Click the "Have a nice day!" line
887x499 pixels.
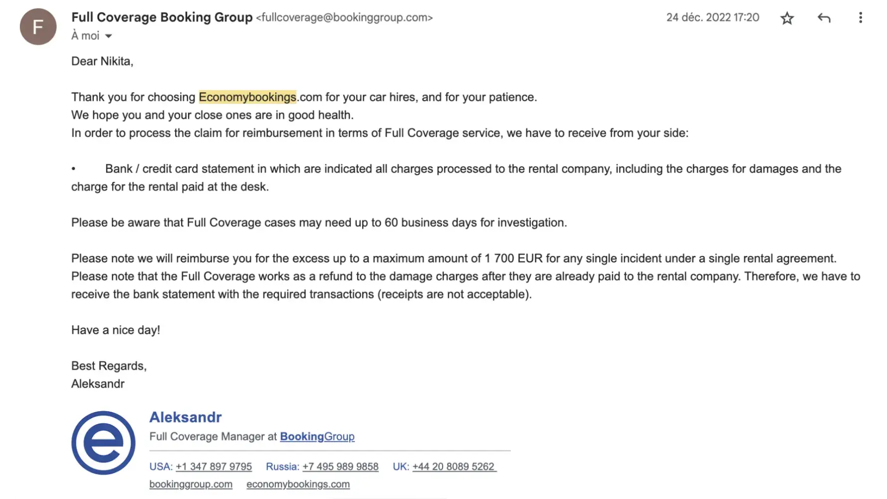click(x=116, y=330)
